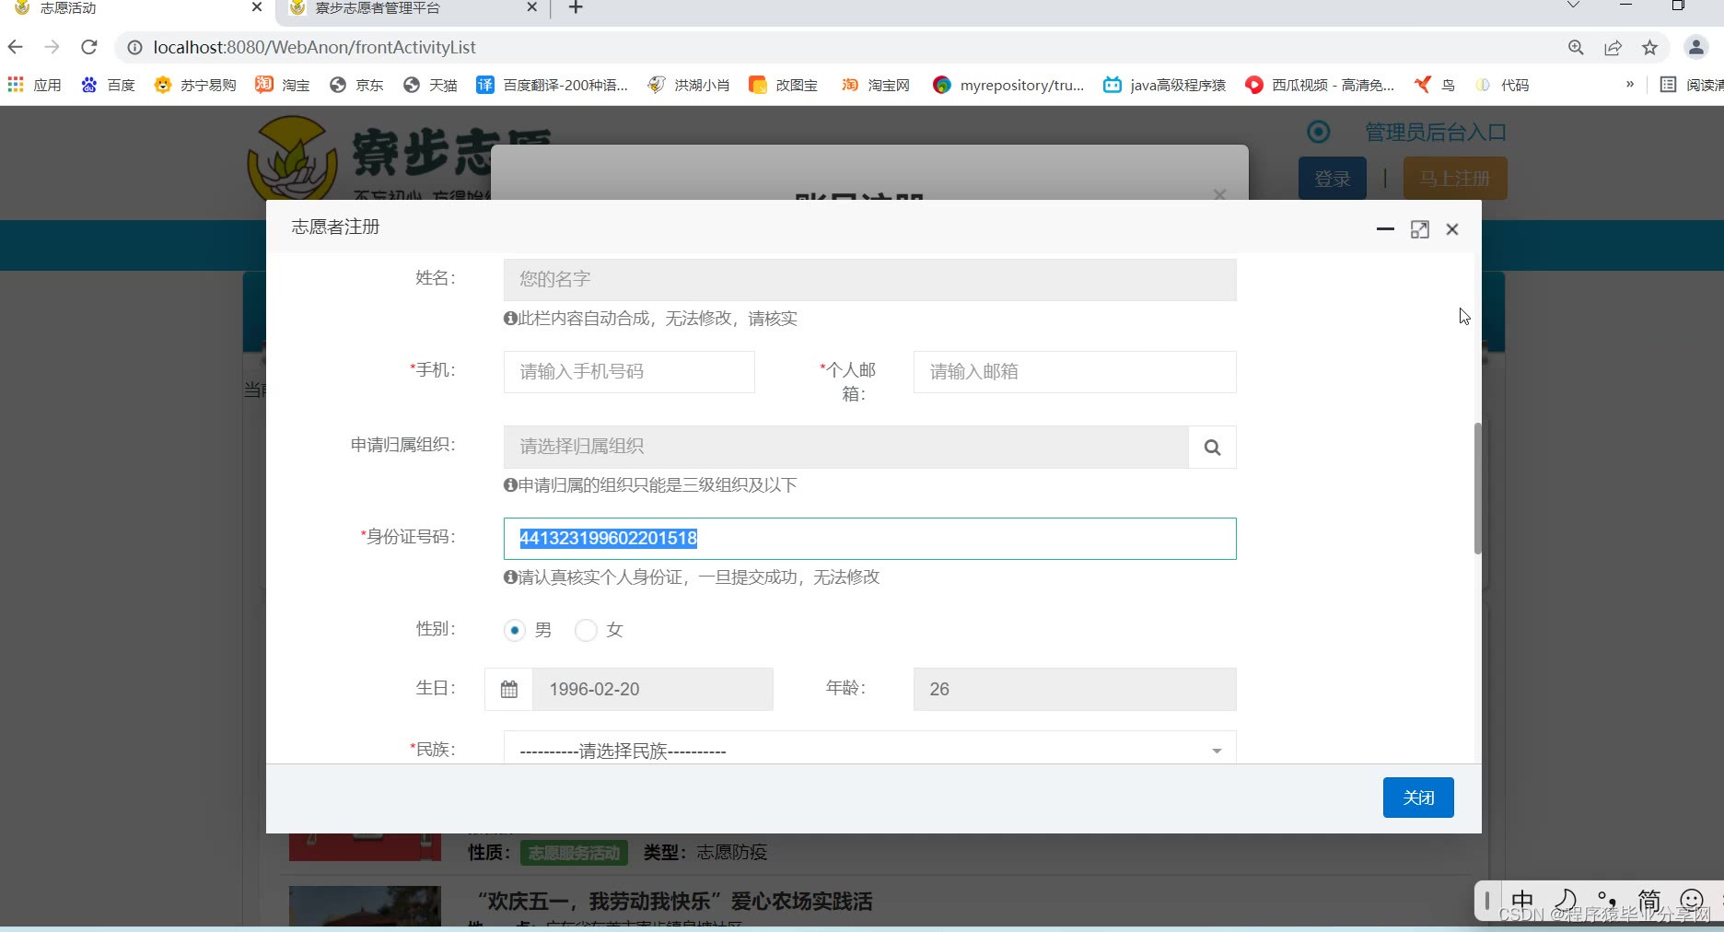
Task: Open the birthday calendar icon
Action: [509, 689]
